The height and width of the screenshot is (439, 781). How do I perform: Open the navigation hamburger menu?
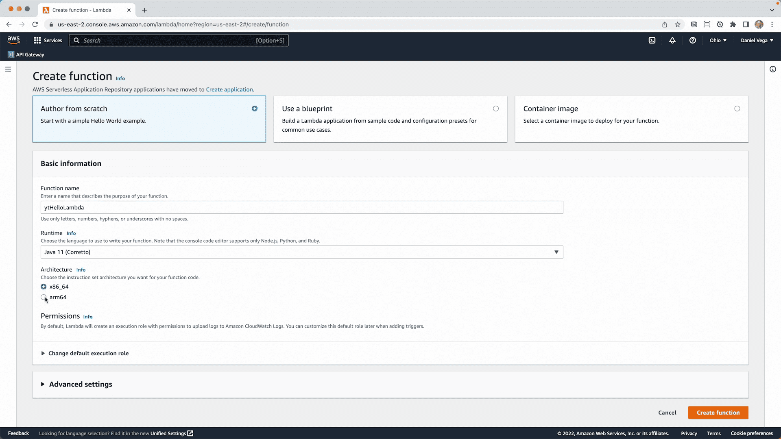pyautogui.click(x=8, y=69)
